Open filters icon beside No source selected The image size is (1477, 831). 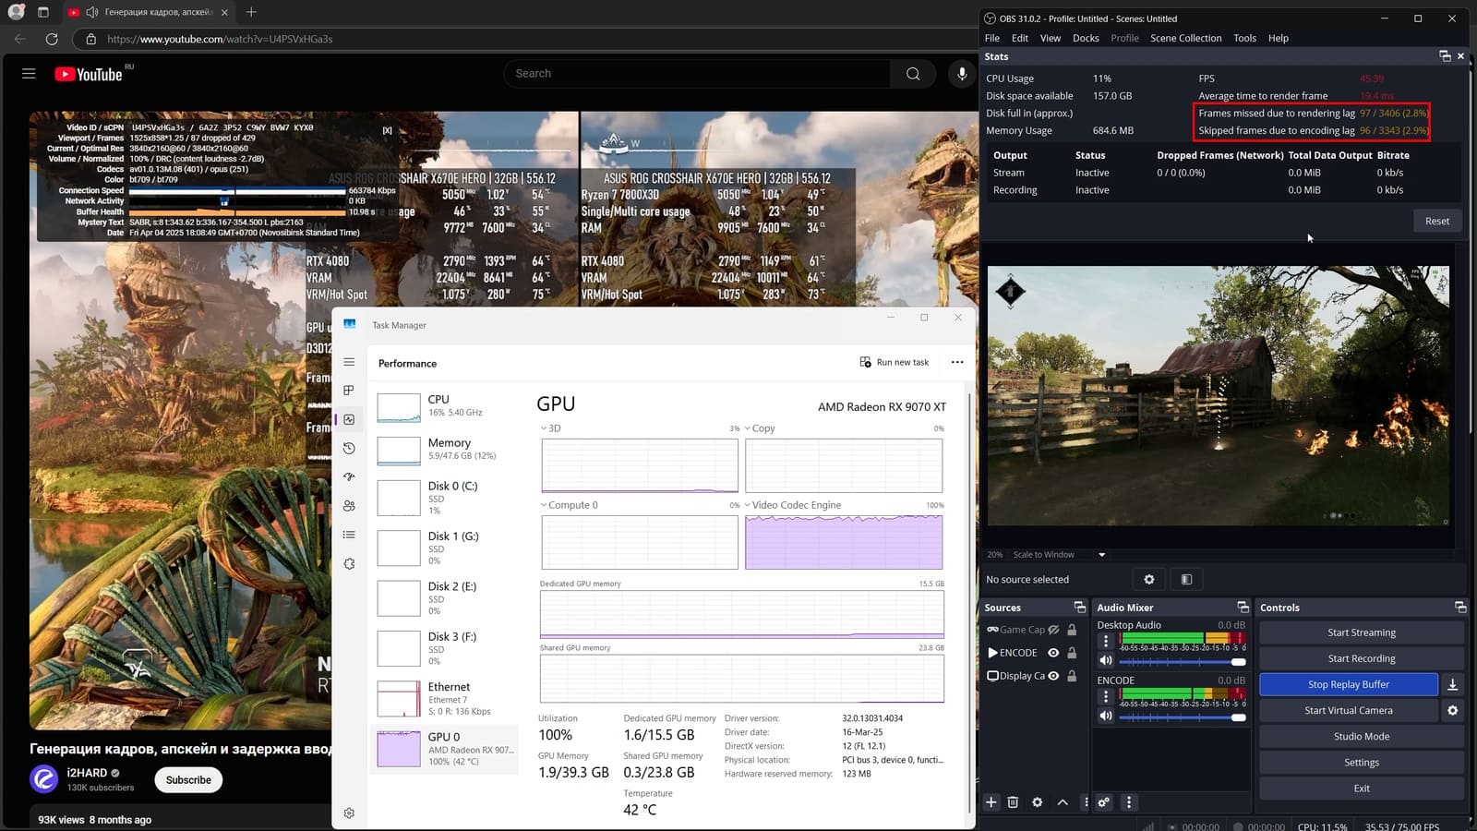1186,579
